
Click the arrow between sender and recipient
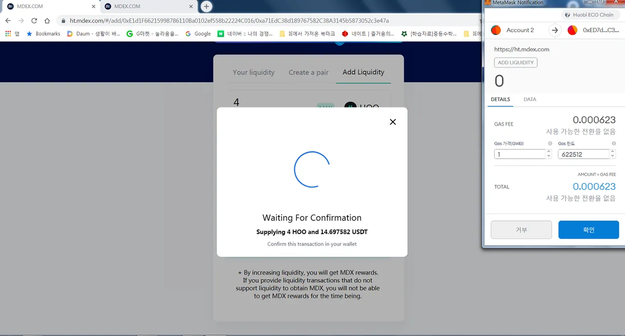(x=555, y=30)
